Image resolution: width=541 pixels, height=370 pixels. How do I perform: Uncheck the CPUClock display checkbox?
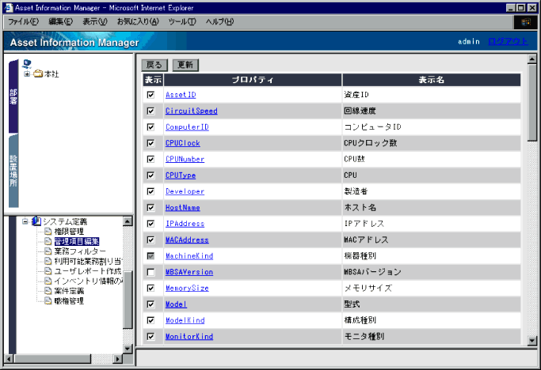pos(150,143)
